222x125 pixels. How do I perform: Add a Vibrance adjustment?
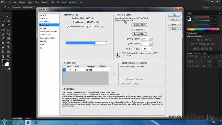(x=210, y=40)
